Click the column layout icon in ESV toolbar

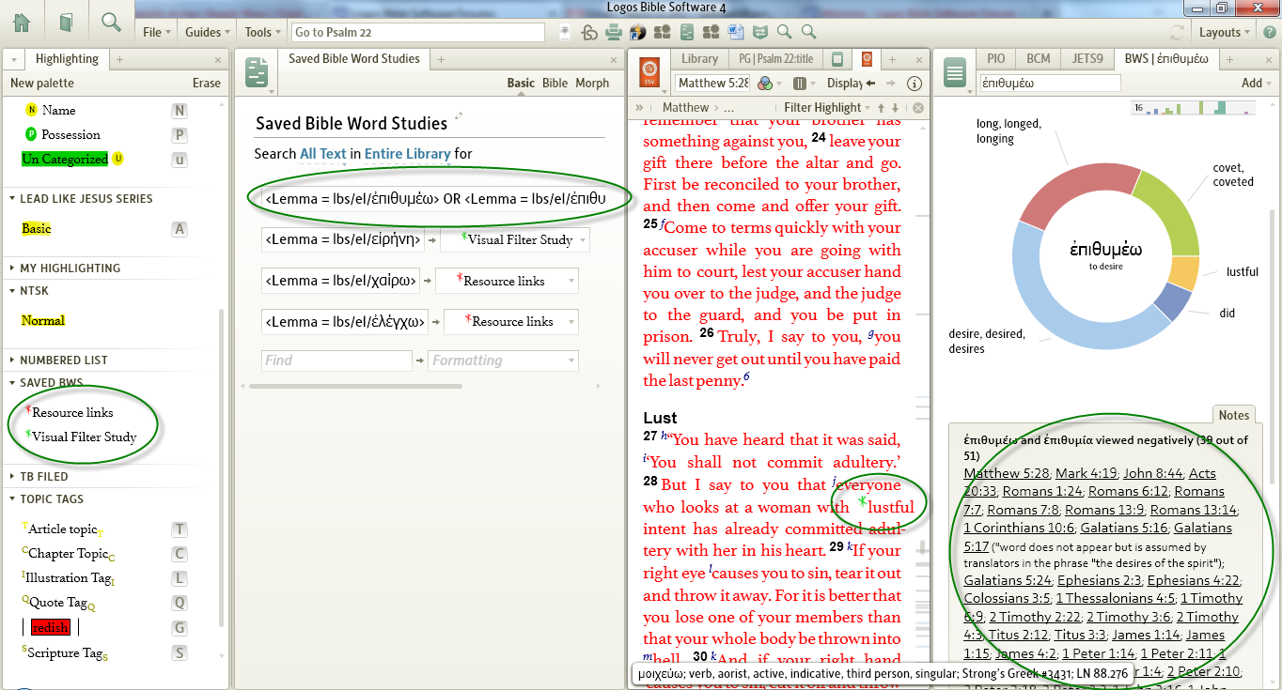(800, 83)
